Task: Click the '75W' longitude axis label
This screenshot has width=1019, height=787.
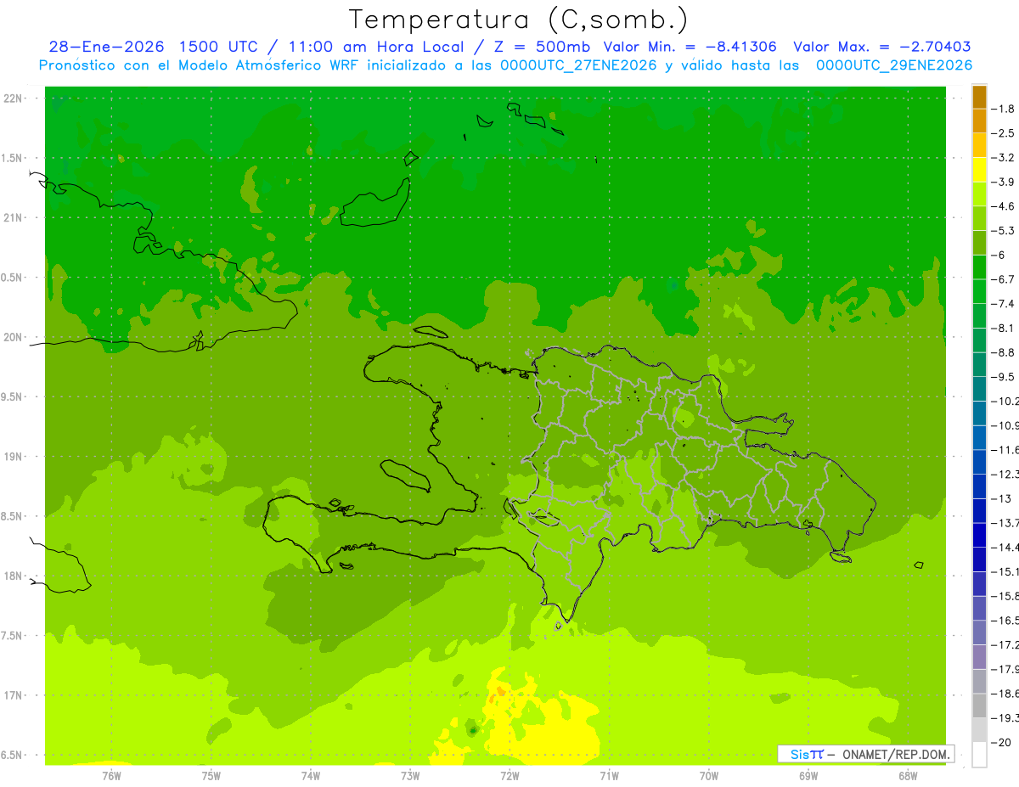Action: [x=211, y=776]
